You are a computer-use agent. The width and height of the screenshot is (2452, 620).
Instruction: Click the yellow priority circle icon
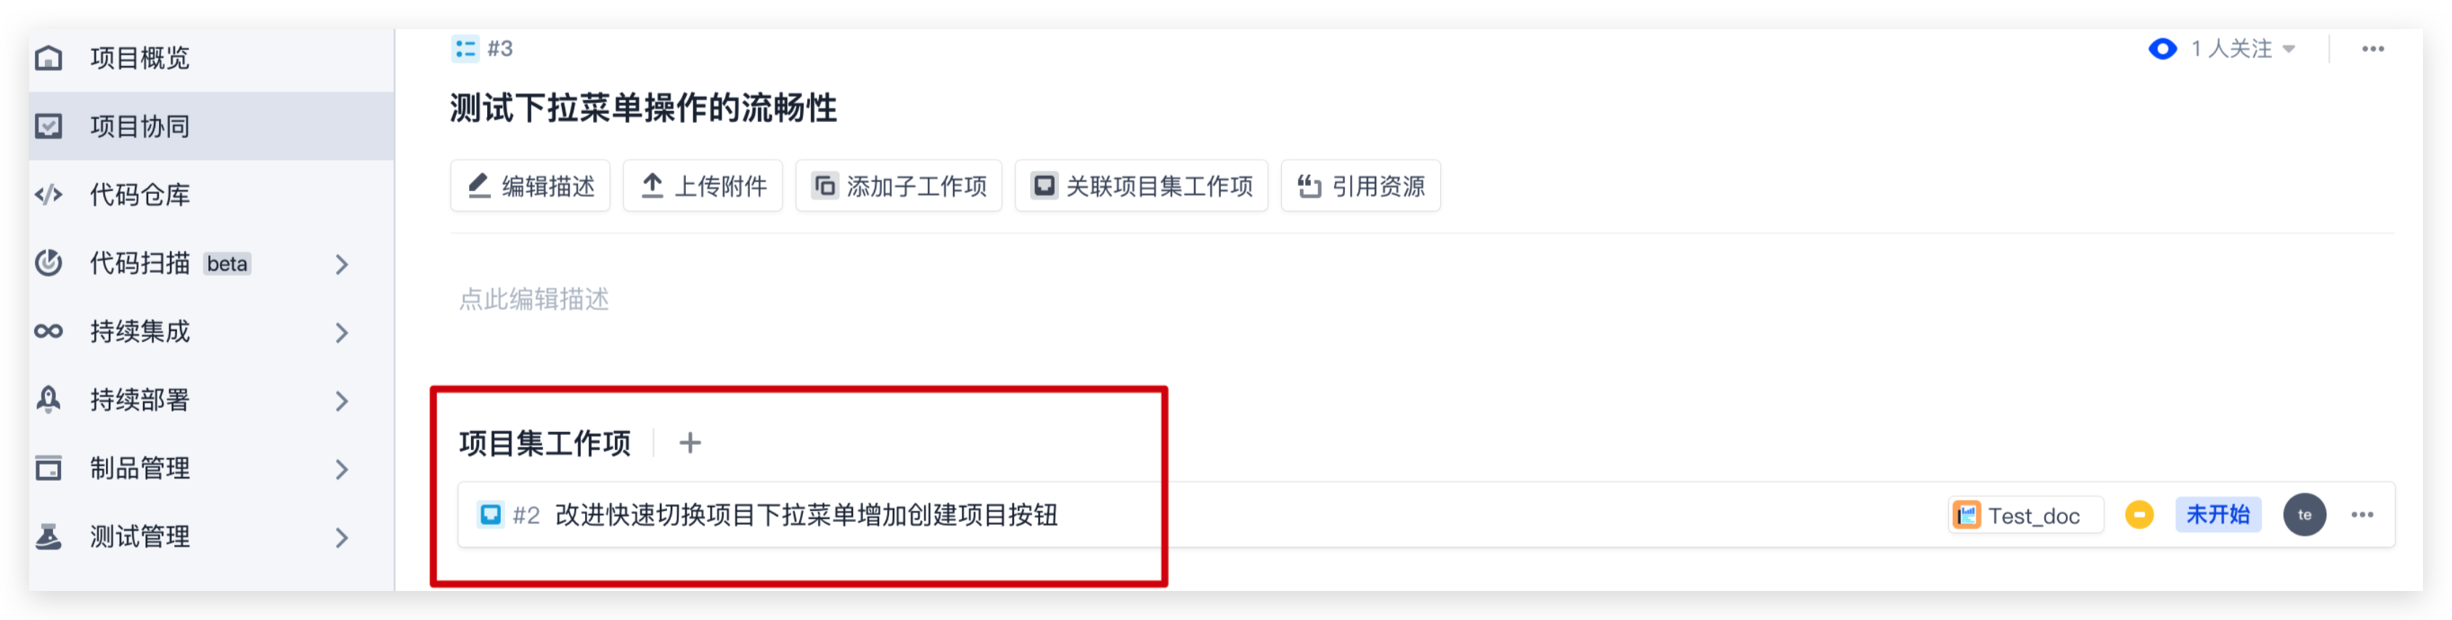pyautogui.click(x=2139, y=514)
